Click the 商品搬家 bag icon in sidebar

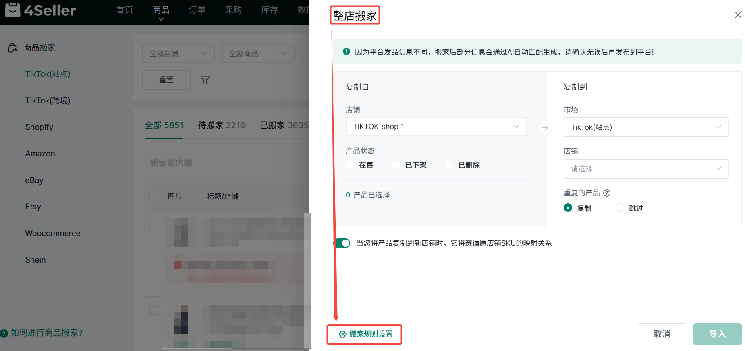tap(13, 48)
